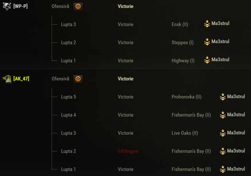Click rank badge beside Ensk (II)

pyautogui.click(x=207, y=24)
